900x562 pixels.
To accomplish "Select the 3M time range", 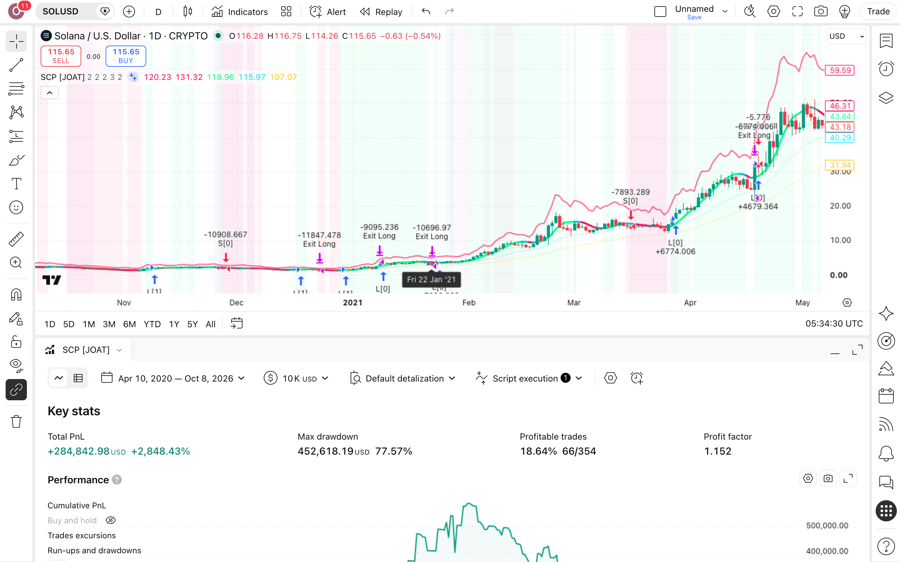I will [109, 324].
